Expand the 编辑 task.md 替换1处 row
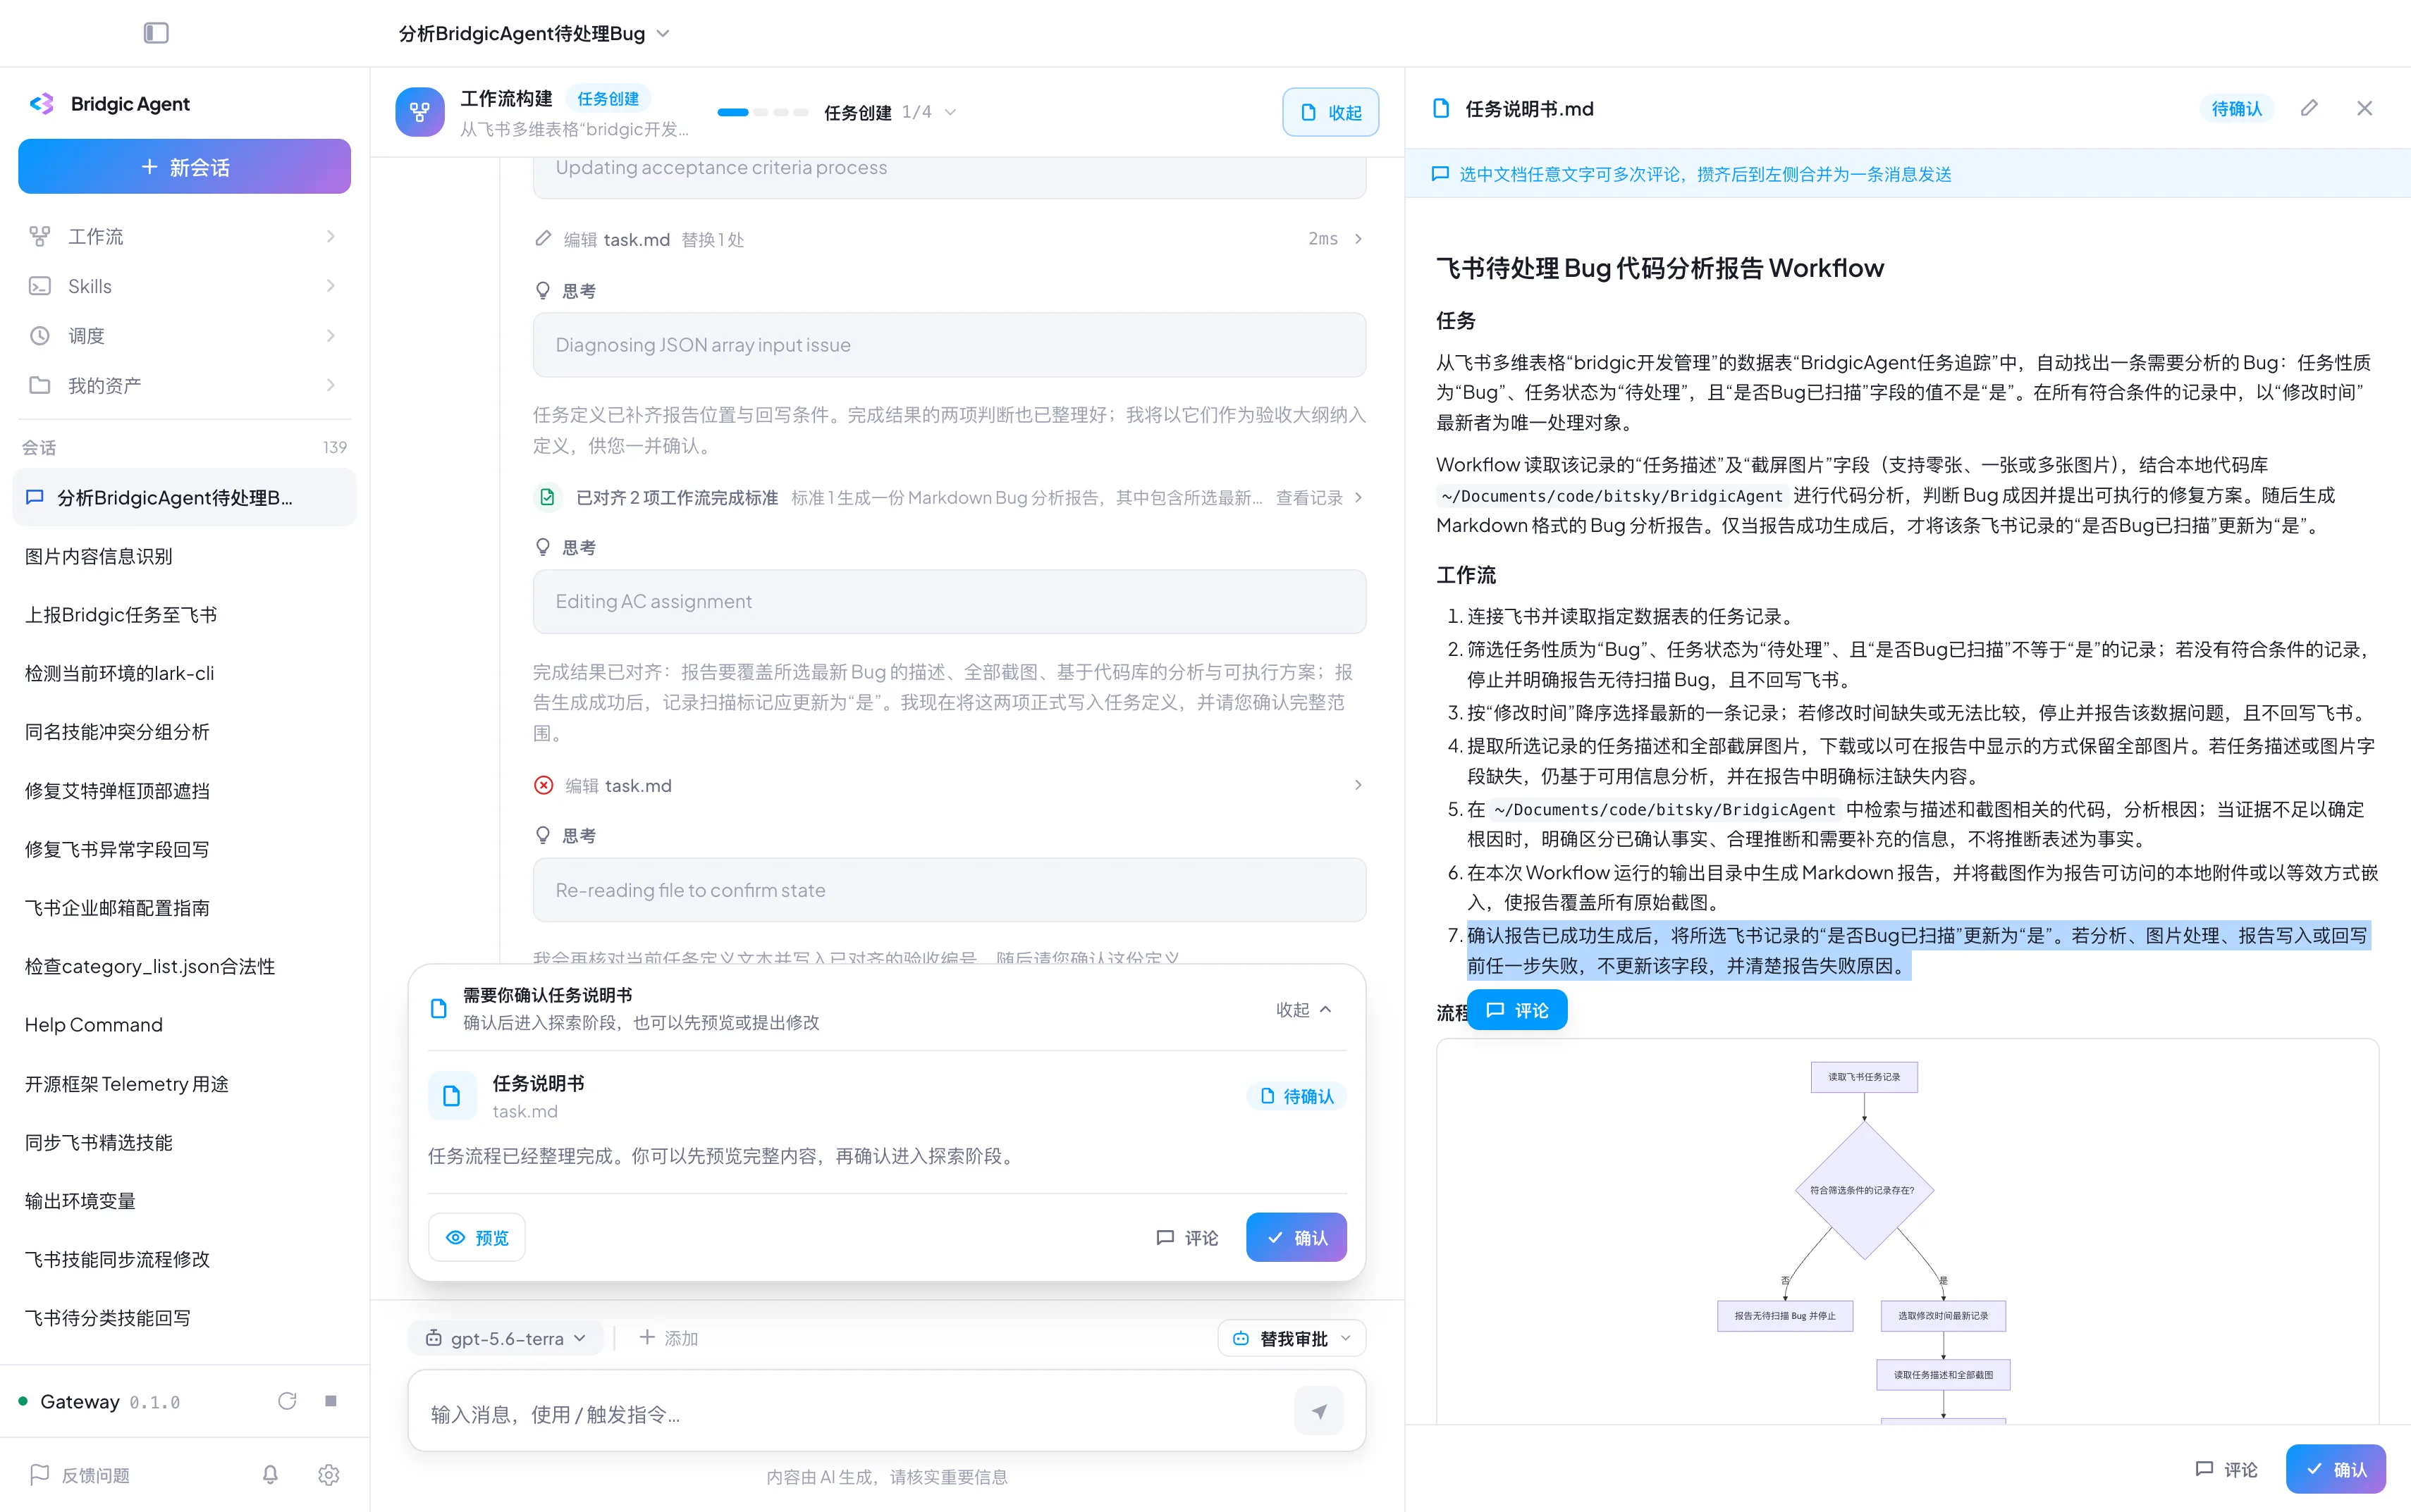The image size is (2411, 1512). coord(950,239)
